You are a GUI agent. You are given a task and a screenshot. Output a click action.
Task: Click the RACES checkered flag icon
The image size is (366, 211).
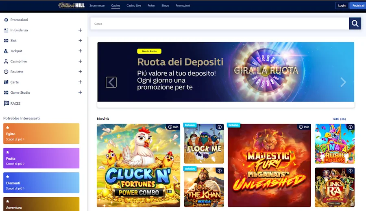tap(6, 103)
